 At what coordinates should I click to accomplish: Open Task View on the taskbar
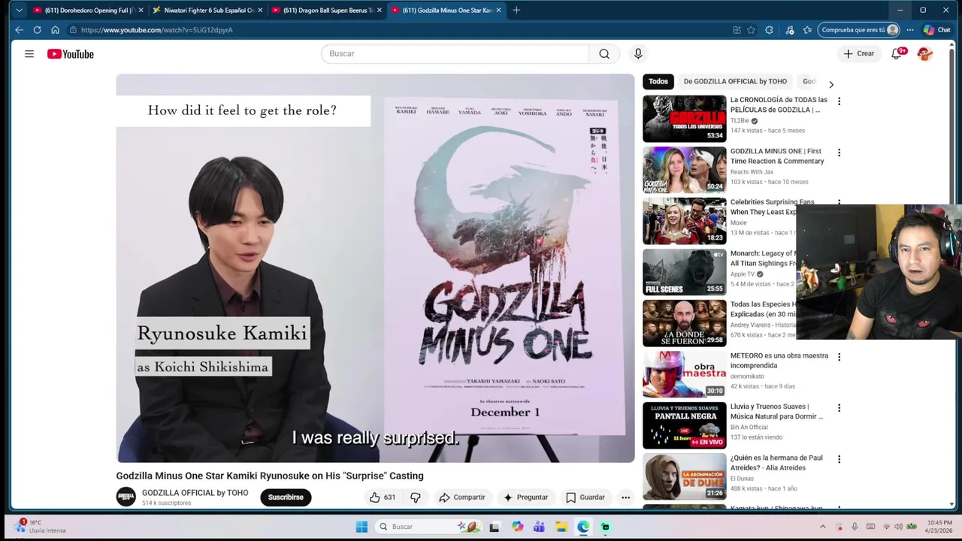click(494, 527)
